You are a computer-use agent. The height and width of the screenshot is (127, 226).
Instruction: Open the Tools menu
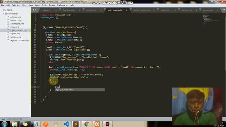(44, 5)
